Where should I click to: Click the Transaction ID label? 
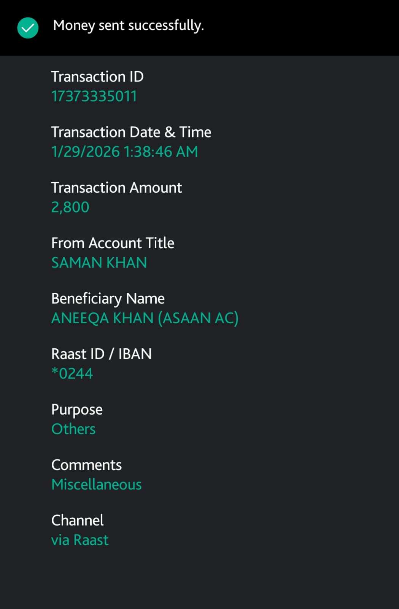click(97, 77)
